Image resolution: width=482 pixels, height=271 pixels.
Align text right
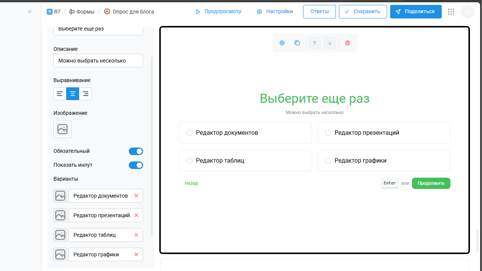[x=85, y=94]
